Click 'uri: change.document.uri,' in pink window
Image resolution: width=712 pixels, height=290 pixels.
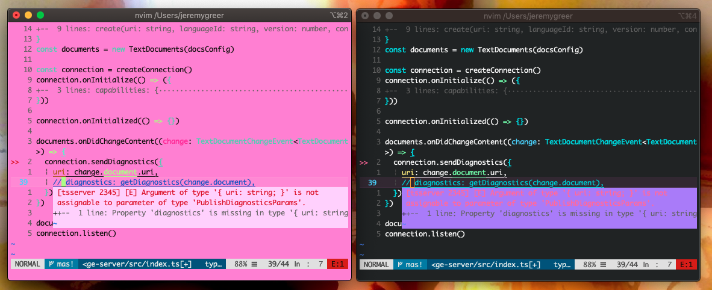tap(105, 173)
